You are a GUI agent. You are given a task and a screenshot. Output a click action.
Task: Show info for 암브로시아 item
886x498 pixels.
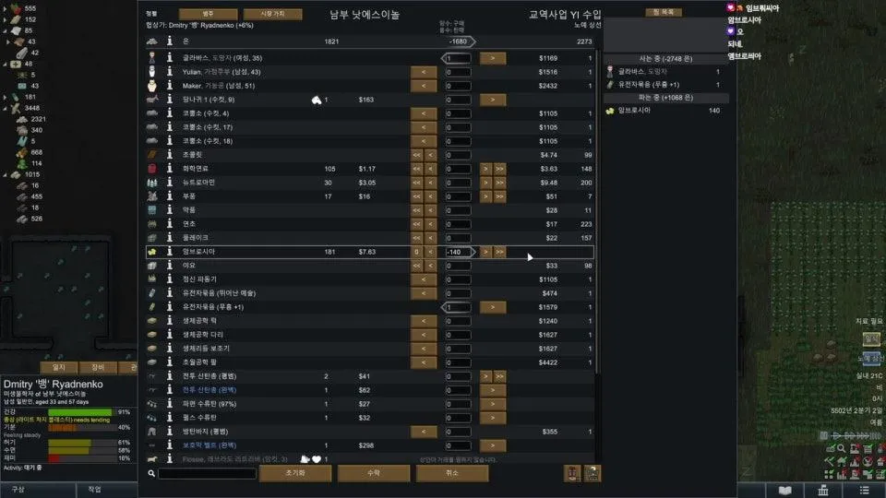[x=170, y=251]
